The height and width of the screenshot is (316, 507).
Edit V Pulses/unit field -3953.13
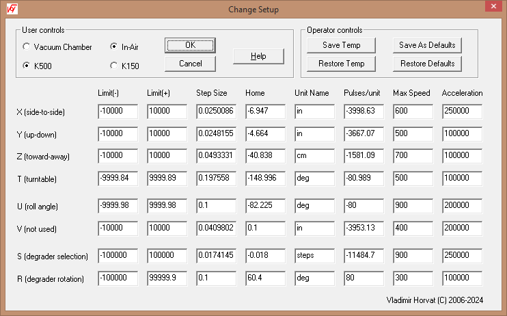(364, 228)
